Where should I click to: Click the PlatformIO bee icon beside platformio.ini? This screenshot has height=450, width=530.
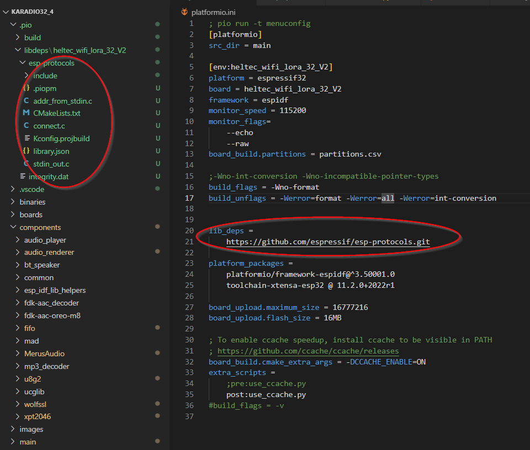(x=184, y=12)
